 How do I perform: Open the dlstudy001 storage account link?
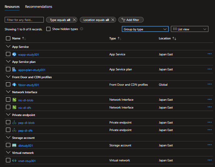tap(25, 145)
